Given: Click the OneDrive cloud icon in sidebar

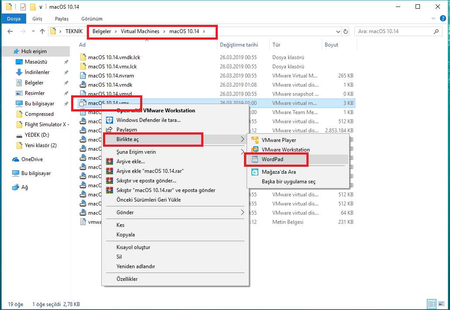Looking at the screenshot, I should tap(16, 159).
